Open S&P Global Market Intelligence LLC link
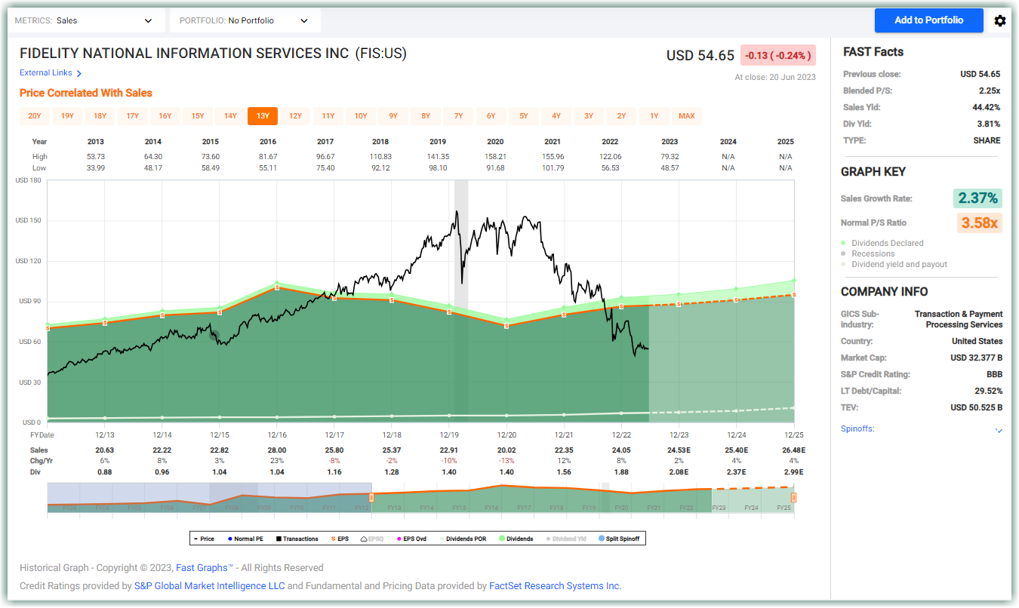Viewport: 1019px width, 608px height. coord(210,586)
